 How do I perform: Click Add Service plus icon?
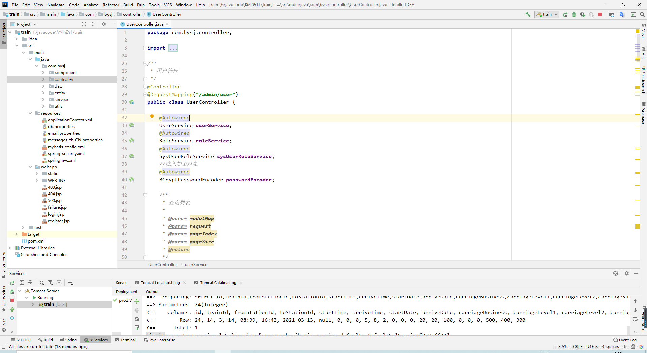(70, 283)
